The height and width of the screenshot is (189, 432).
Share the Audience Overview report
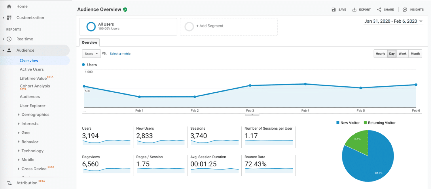(x=379, y=9)
